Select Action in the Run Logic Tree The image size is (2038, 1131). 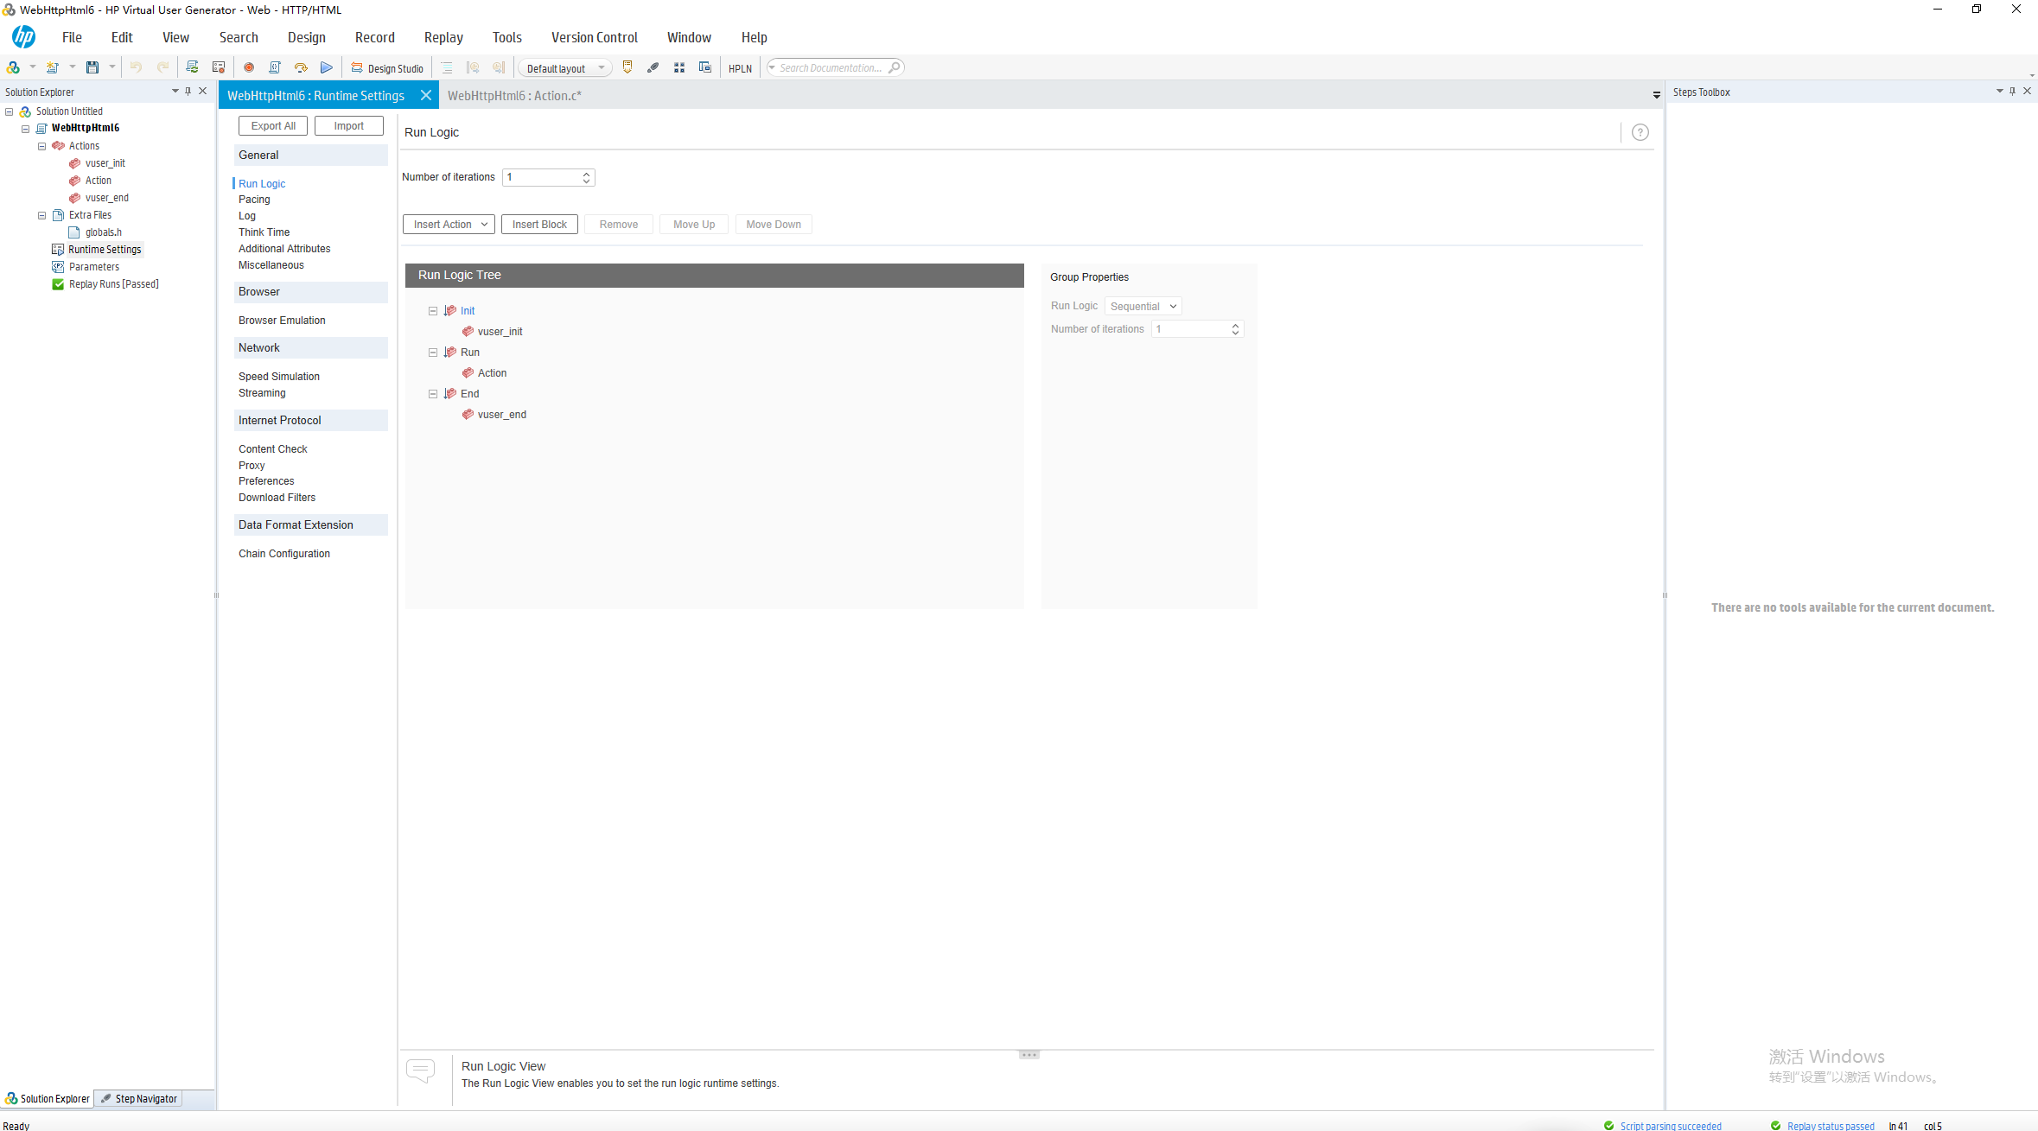(x=492, y=373)
